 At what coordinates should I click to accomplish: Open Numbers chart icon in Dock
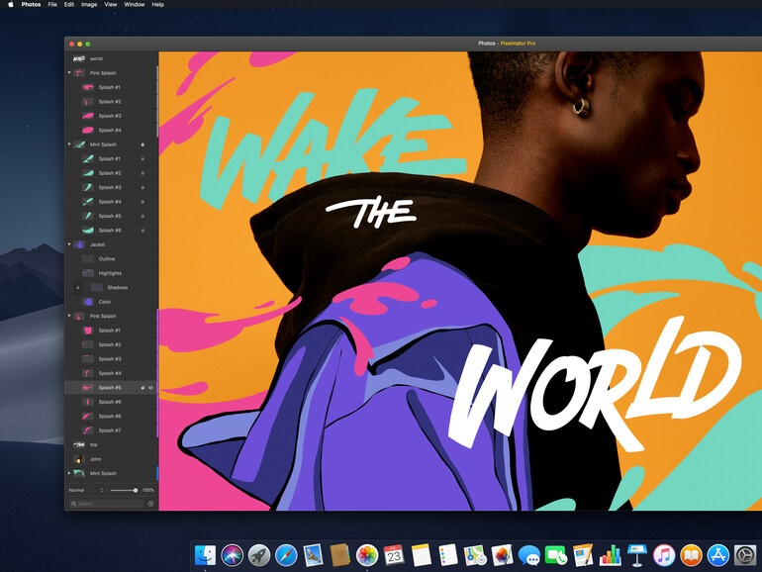[610, 555]
